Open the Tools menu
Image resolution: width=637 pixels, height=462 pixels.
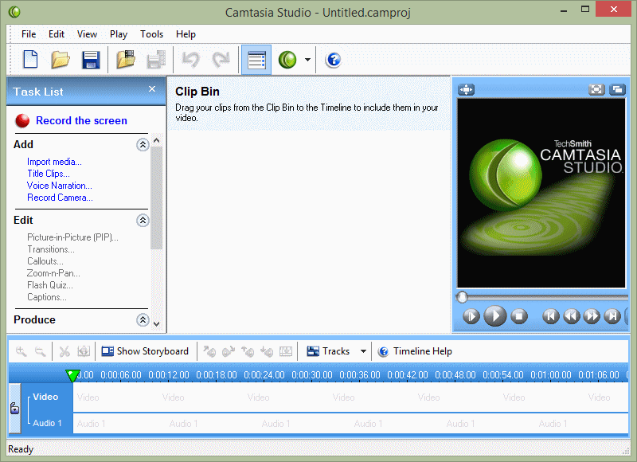151,34
